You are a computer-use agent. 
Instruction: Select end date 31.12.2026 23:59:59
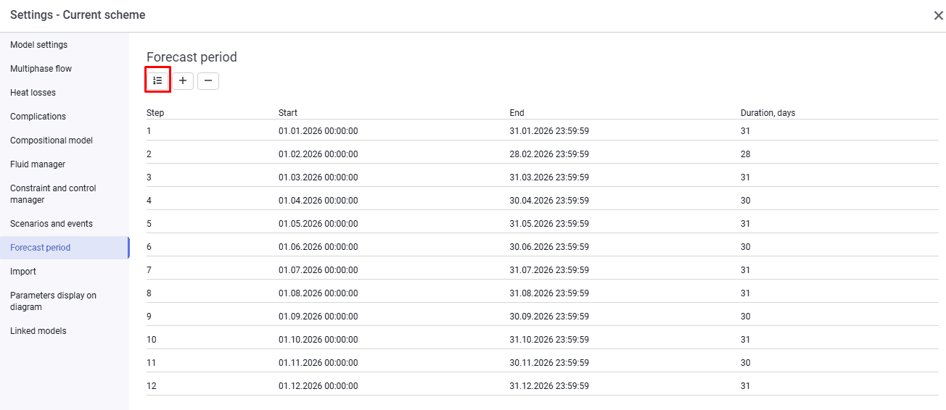(x=549, y=386)
